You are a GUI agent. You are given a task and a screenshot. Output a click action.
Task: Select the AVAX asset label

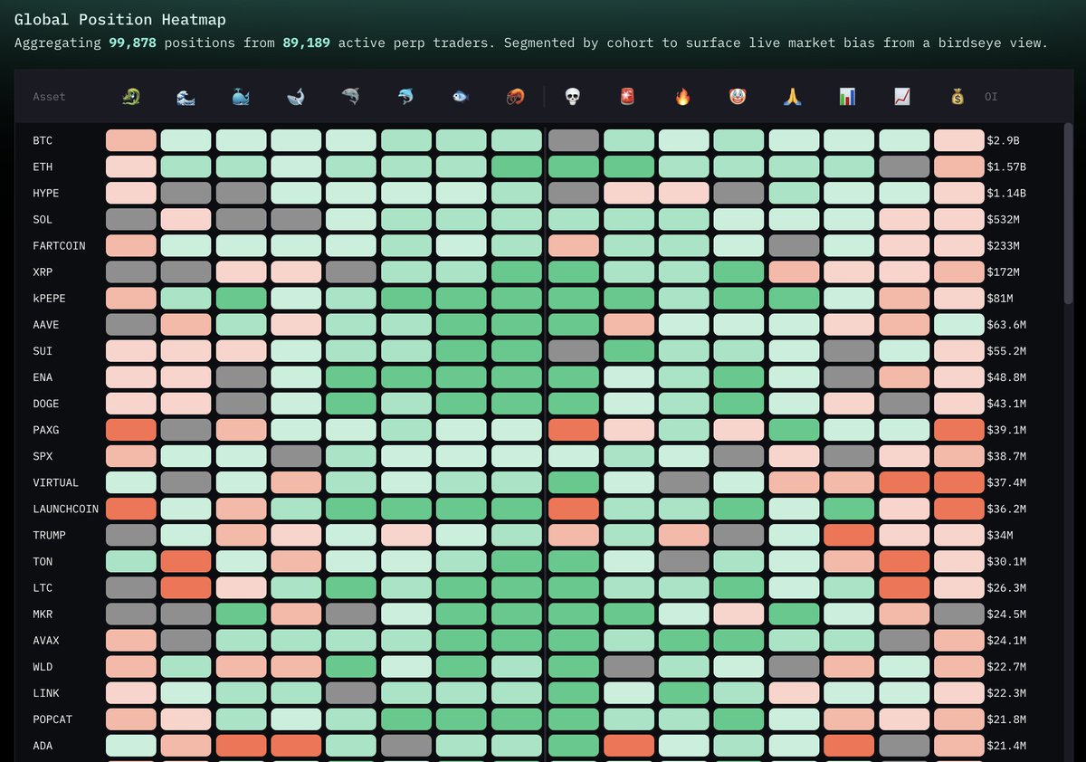tap(46, 640)
